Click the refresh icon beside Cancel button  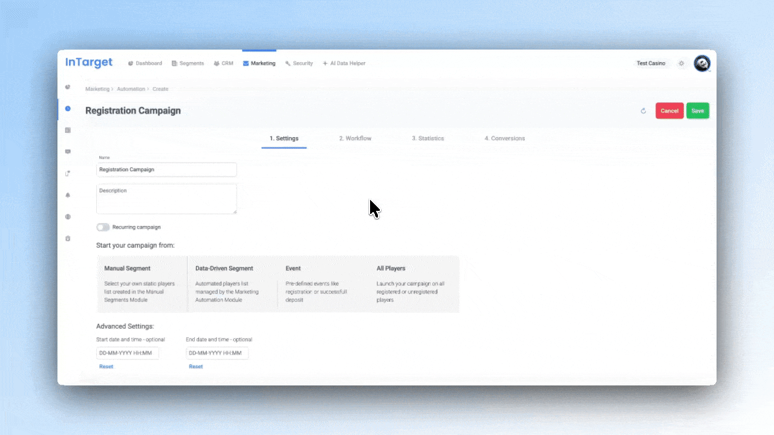[x=643, y=111]
